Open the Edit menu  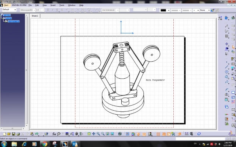37,5
